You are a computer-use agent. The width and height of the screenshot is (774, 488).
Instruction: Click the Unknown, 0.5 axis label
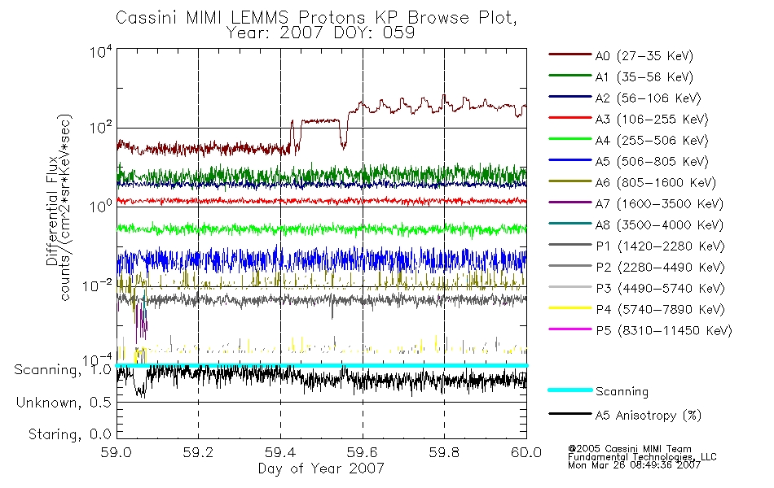point(64,403)
